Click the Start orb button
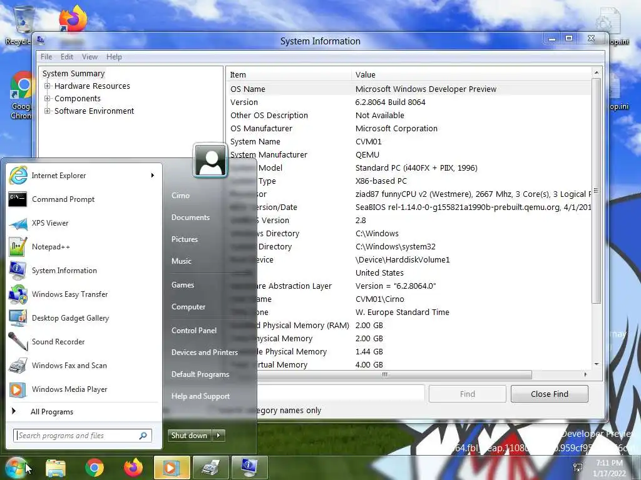 (x=16, y=467)
